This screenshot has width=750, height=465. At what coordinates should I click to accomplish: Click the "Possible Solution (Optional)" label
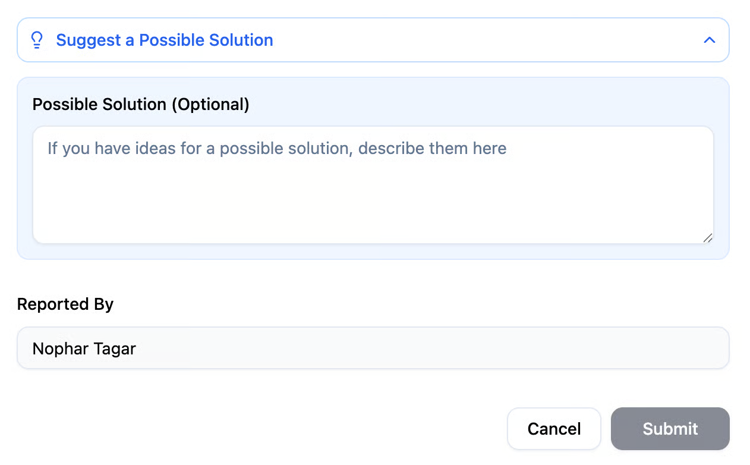pos(141,104)
